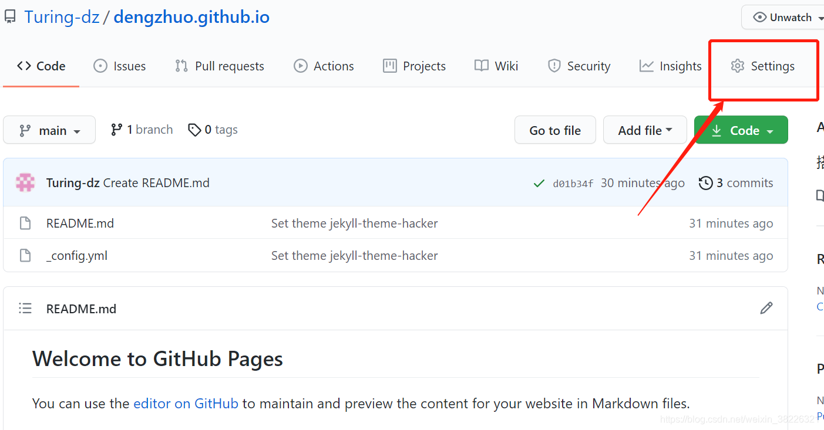Image resolution: width=824 pixels, height=430 pixels.
Task: Open the Issues tab
Action: (120, 66)
